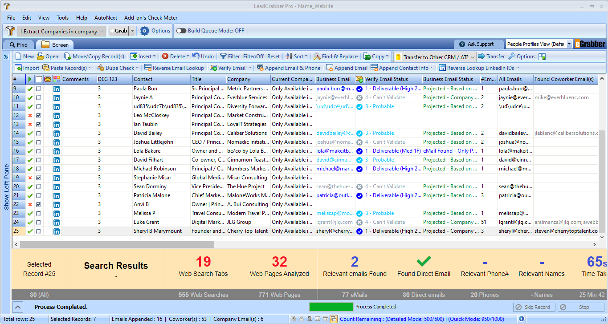This screenshot has height=324, width=608.
Task: Click the envelope icon in status bar
Action: pos(318,319)
